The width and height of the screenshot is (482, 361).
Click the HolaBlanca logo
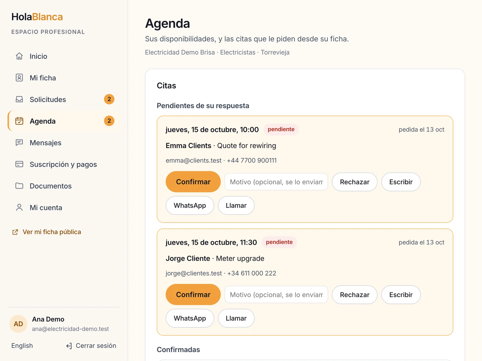[x=37, y=17]
